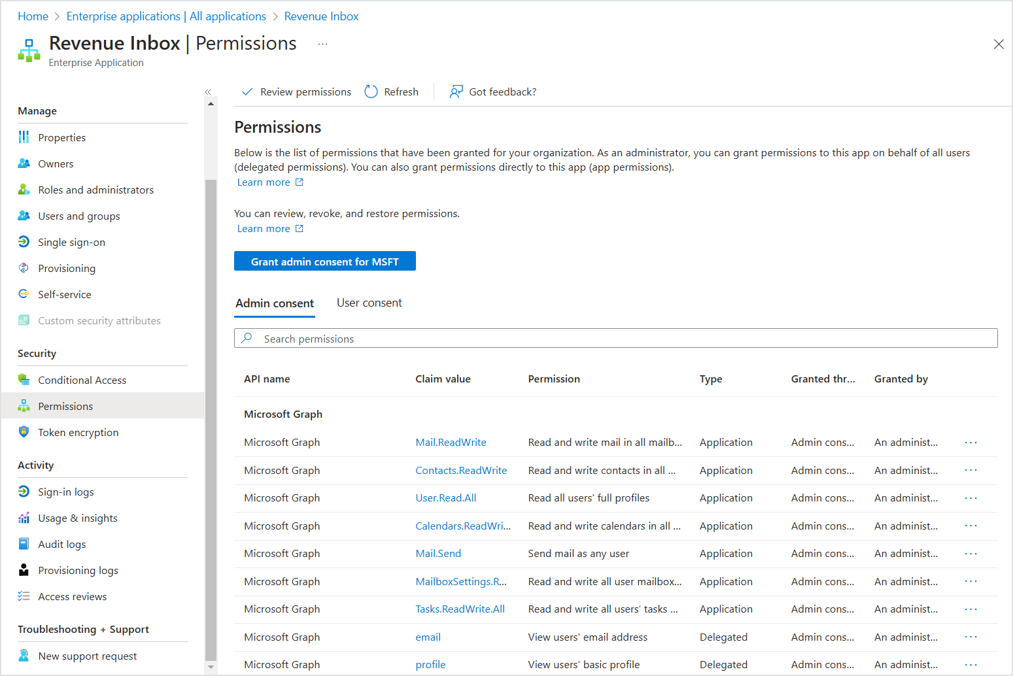1013x676 pixels.
Task: Click 'Read all users' full profiles' text
Action: pyautogui.click(x=589, y=498)
